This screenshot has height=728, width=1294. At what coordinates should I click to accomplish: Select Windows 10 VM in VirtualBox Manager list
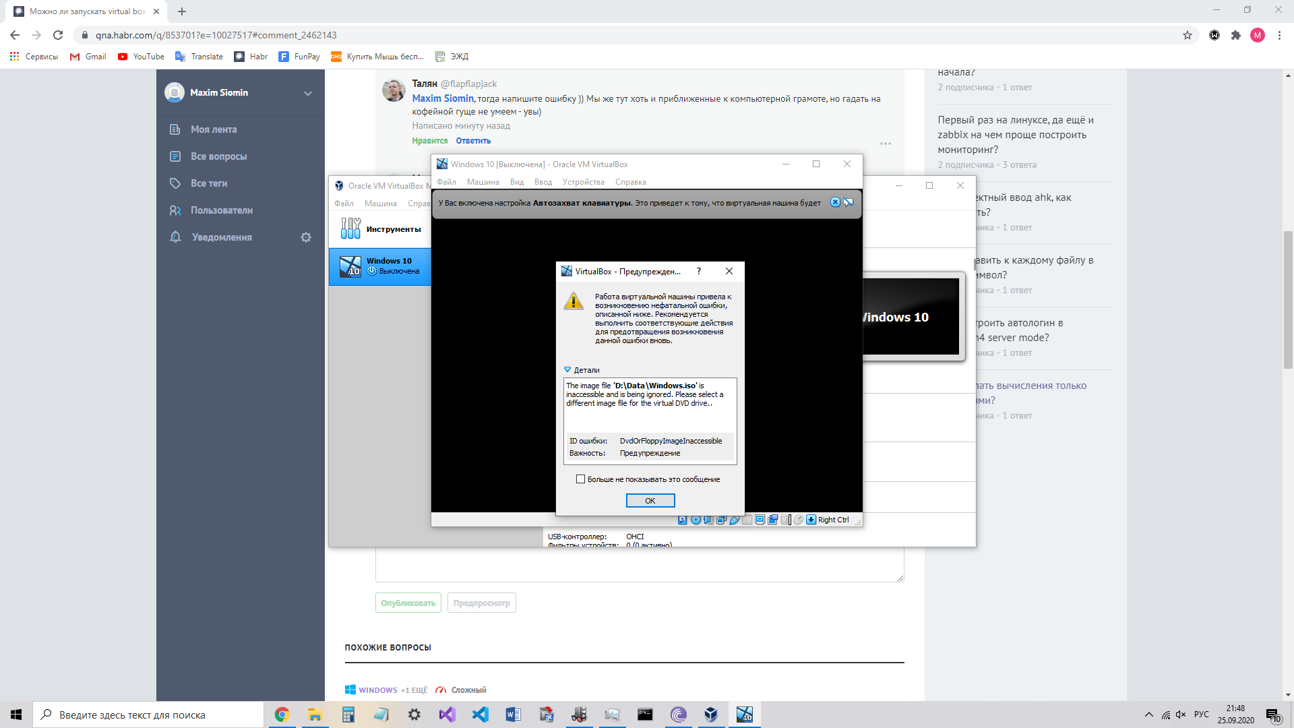380,266
